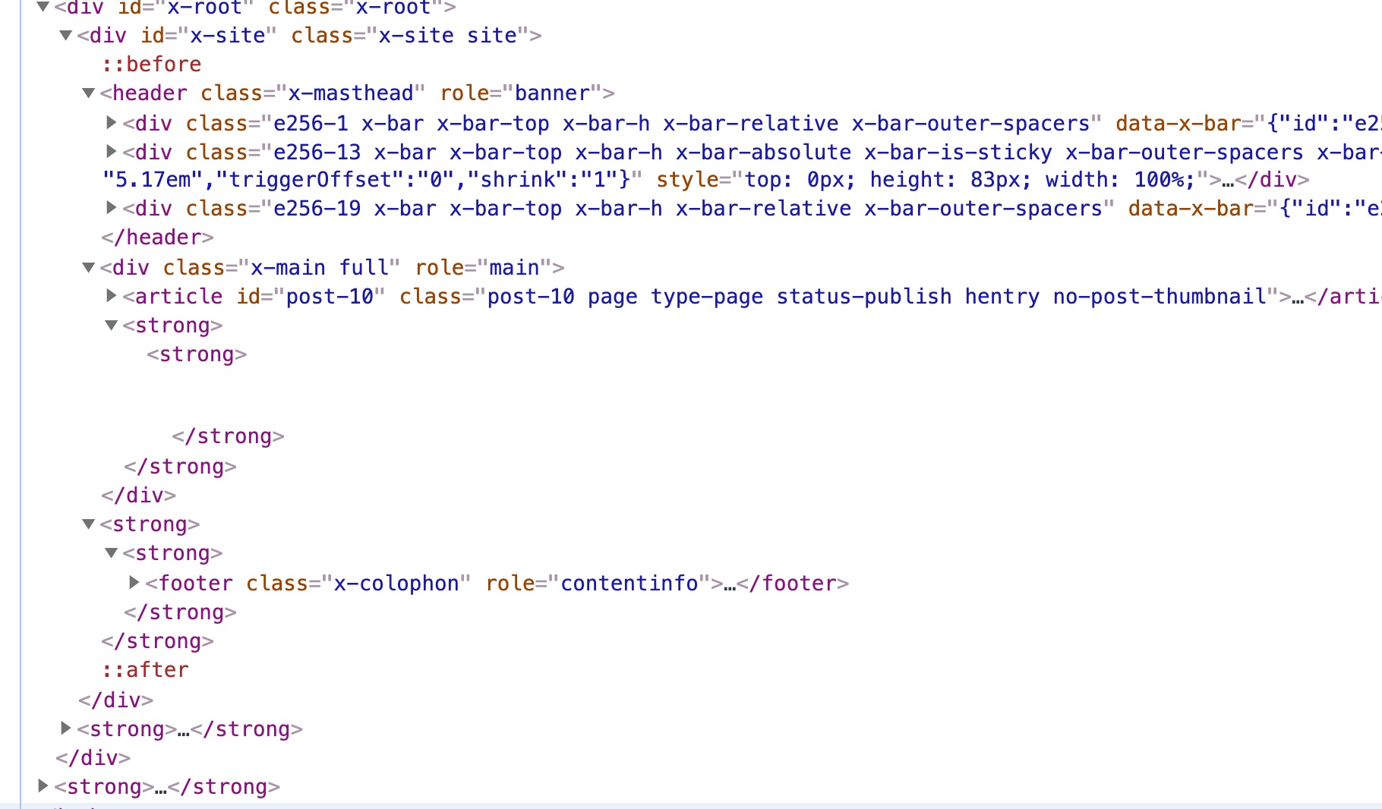Expand the e256-13 sticky x-bar div
The image size is (1382, 809).
click(x=112, y=151)
